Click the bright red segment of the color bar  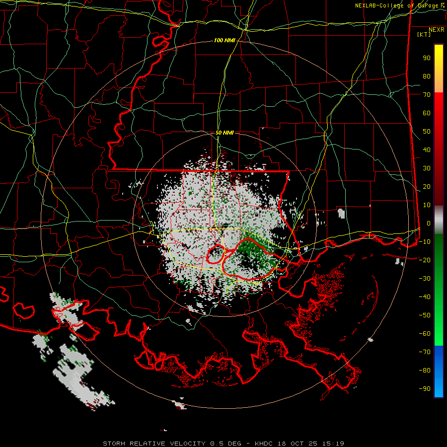439,108
